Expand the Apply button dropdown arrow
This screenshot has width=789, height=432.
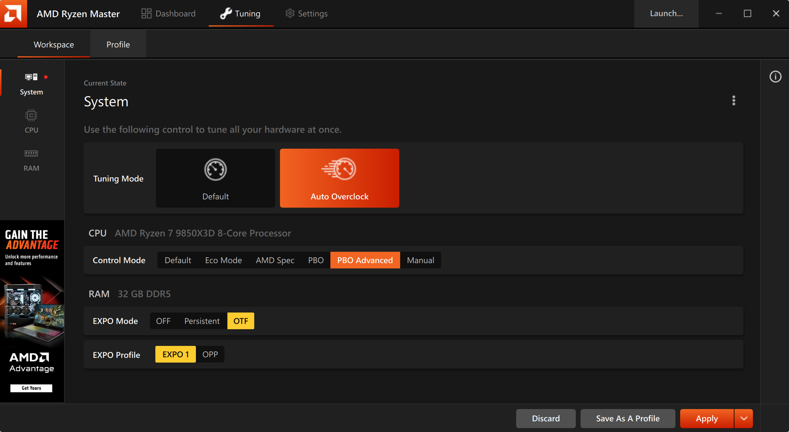point(744,418)
